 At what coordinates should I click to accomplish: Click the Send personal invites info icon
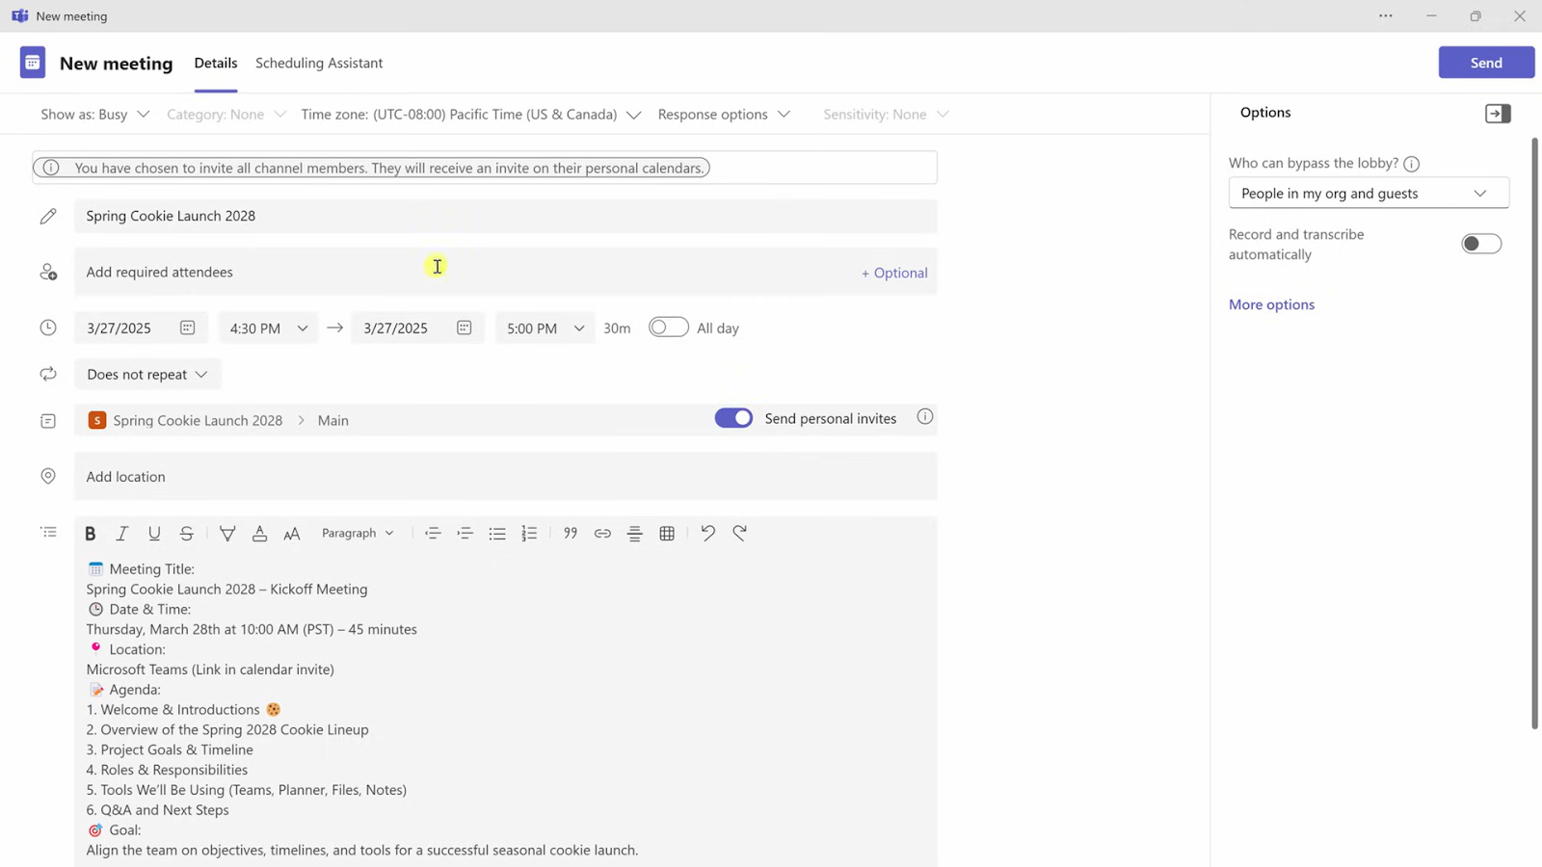click(x=925, y=417)
